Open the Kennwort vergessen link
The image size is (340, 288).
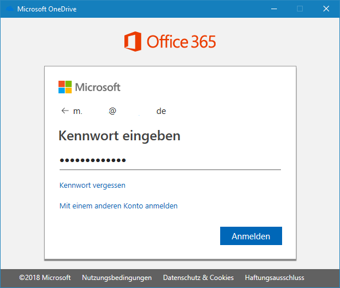pyautogui.click(x=92, y=186)
